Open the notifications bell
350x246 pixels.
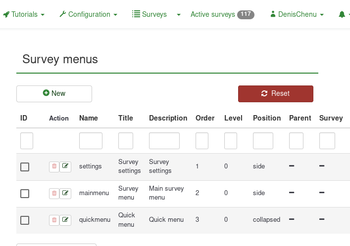tap(342, 15)
